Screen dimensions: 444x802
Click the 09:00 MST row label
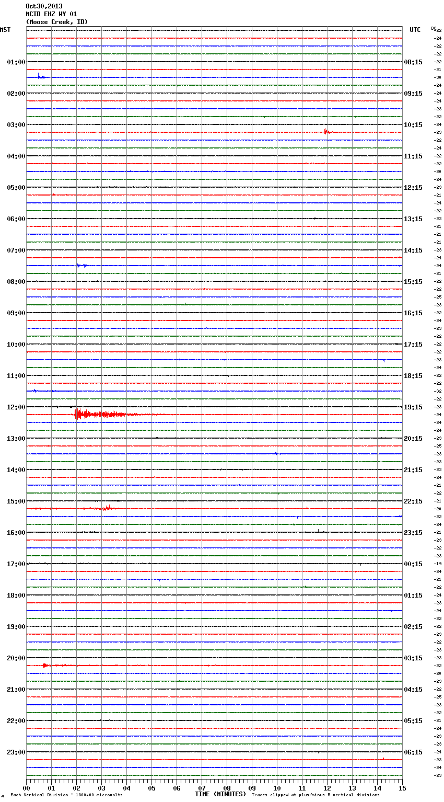(16, 313)
